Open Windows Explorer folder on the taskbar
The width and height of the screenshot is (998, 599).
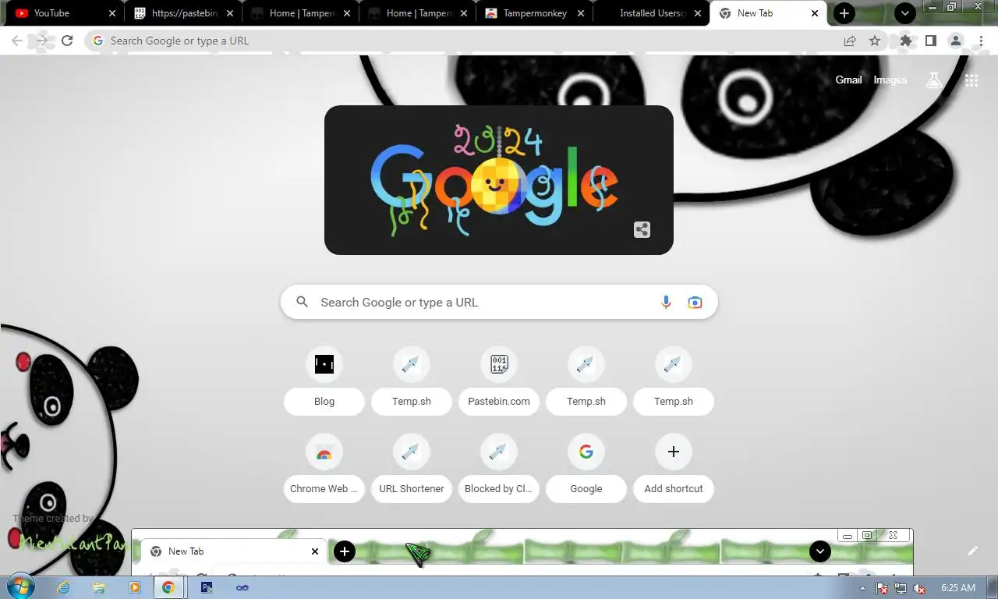coord(99,587)
